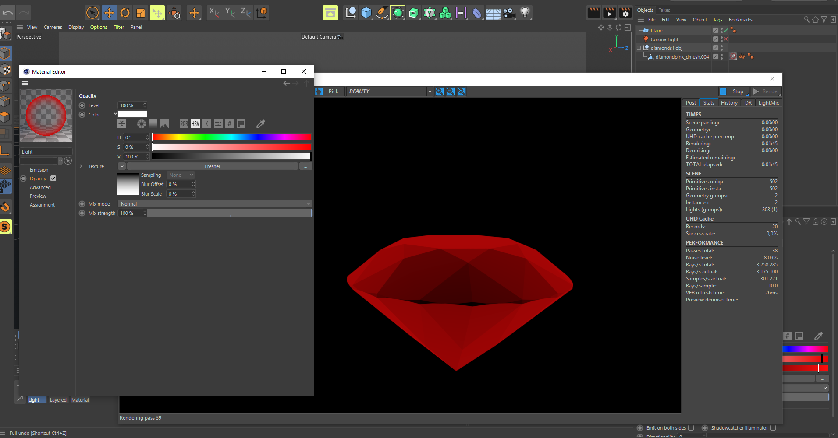Open the Texture arrow dropdown button

click(x=122, y=166)
